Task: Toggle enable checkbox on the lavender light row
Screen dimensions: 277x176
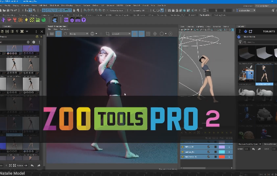Action: coord(208,147)
